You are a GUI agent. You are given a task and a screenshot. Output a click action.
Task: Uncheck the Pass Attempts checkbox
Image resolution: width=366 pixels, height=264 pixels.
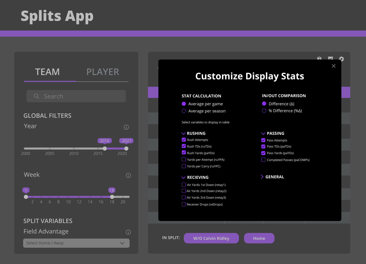263,140
